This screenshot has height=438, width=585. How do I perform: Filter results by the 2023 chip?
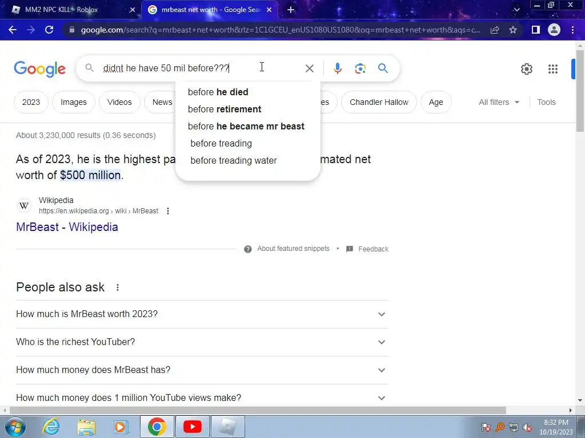pyautogui.click(x=31, y=102)
